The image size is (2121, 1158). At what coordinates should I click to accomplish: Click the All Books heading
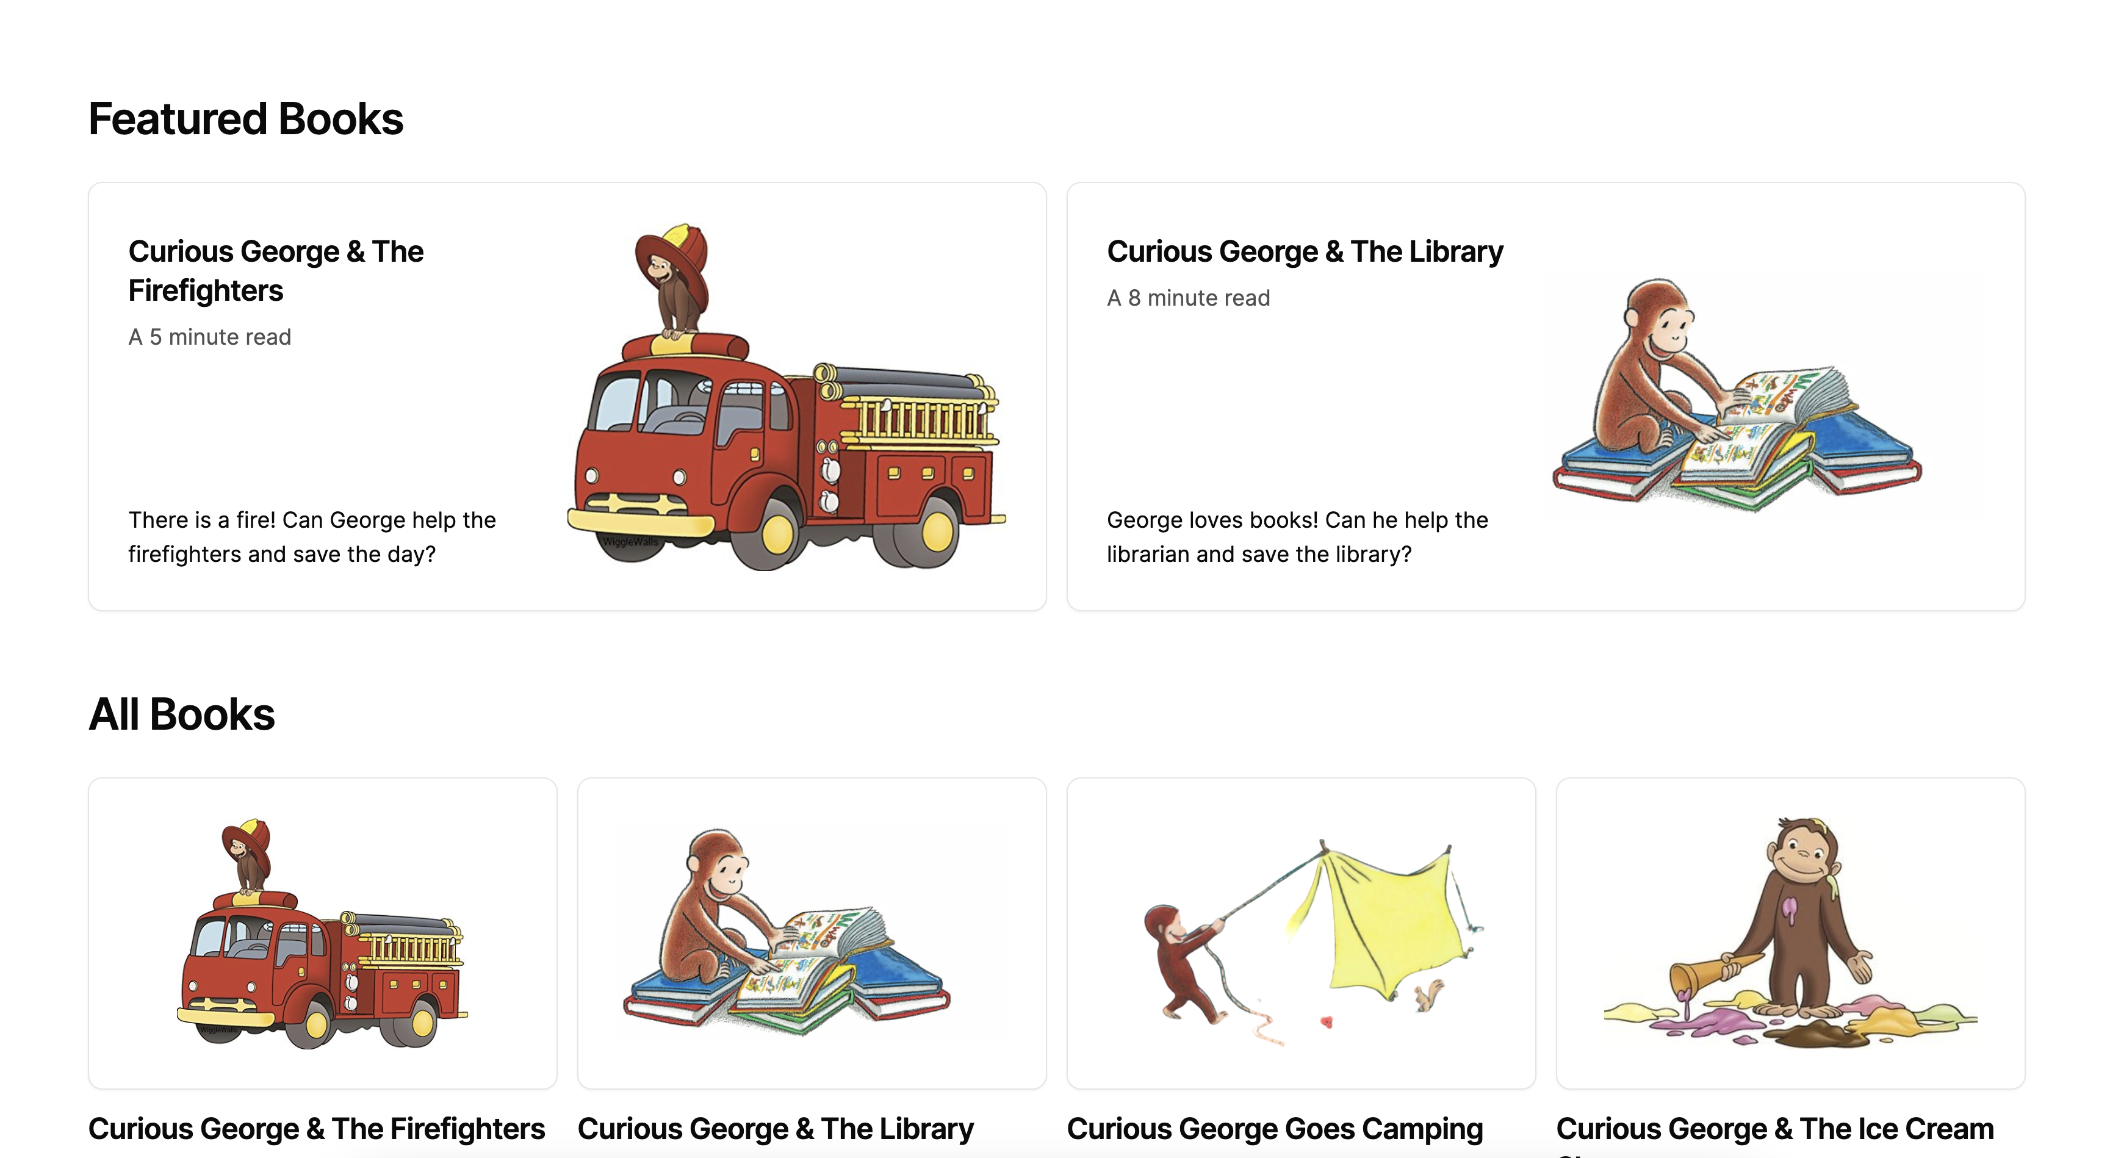coord(182,714)
